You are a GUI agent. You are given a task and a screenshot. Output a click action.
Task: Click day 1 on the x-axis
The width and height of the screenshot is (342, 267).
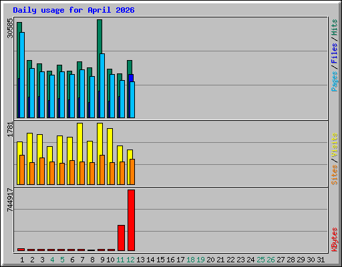pyautogui.click(x=22, y=260)
